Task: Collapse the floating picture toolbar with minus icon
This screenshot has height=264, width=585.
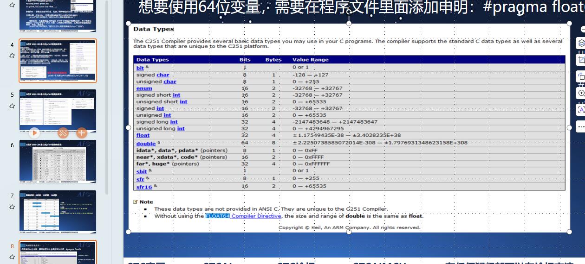Action: pos(583,29)
